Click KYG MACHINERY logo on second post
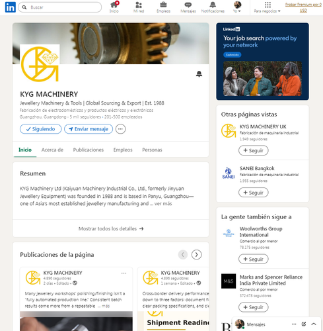 click(151, 277)
